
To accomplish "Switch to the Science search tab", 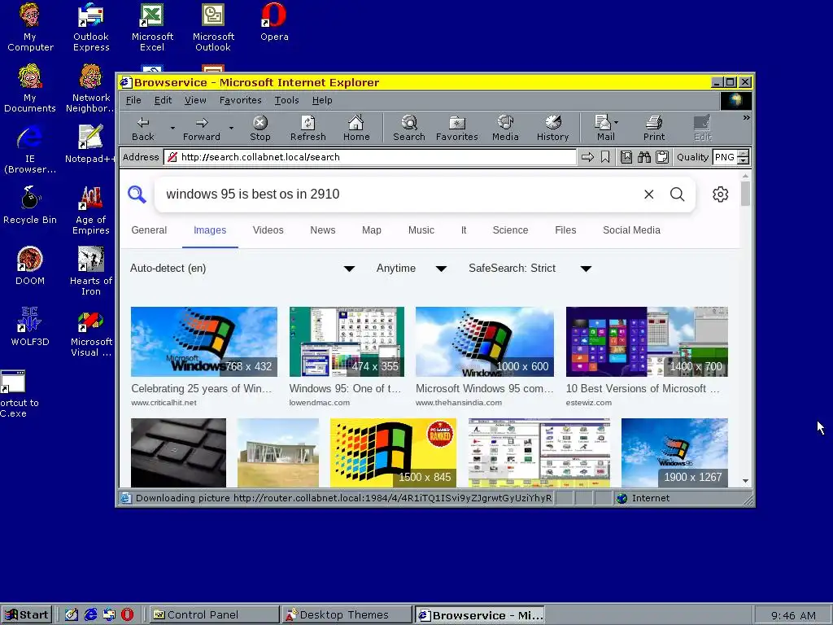I will pos(510,230).
